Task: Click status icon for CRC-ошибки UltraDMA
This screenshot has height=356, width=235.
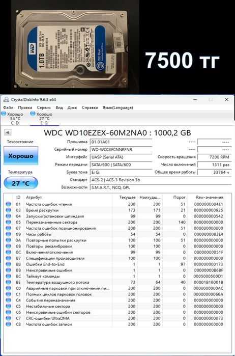Action: (x=8, y=318)
